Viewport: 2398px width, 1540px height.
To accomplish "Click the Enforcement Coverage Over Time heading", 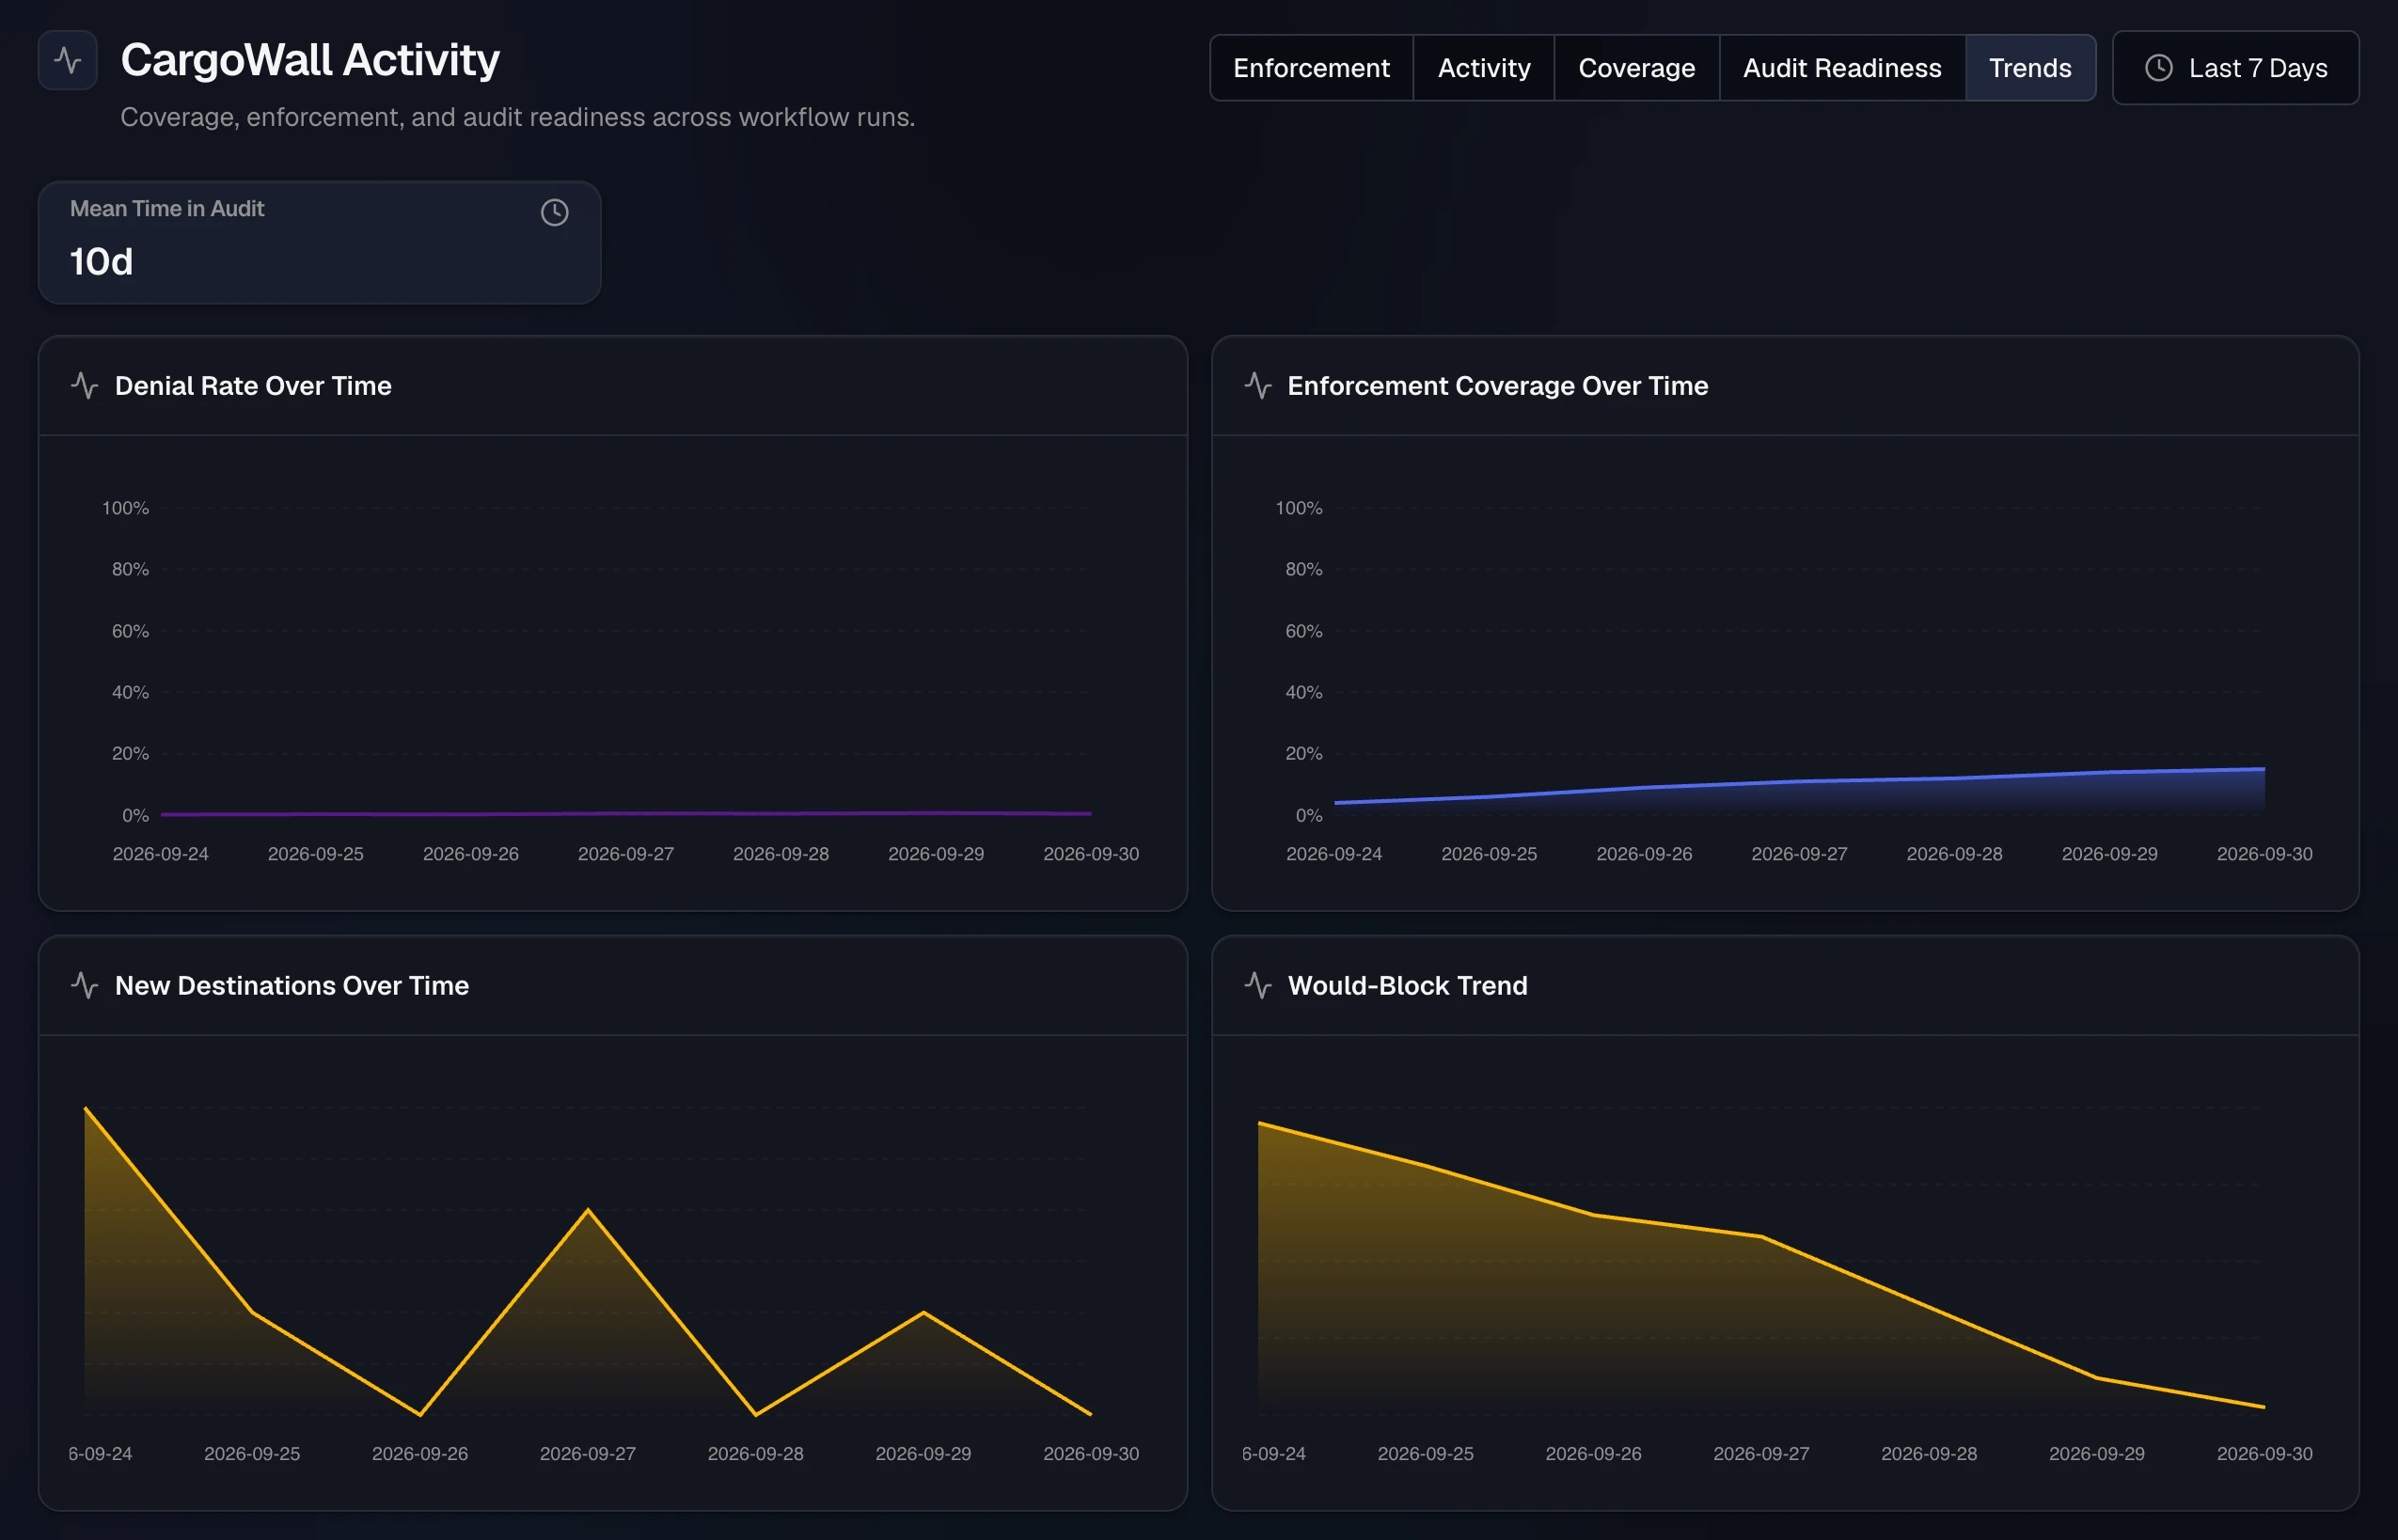I will pyautogui.click(x=1498, y=385).
